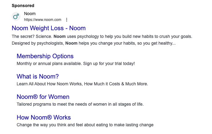Viewport: 212px width, 134px height.
Task: Click the bold Noom in 'Noom uses psychology'
Action: pos(60,36)
